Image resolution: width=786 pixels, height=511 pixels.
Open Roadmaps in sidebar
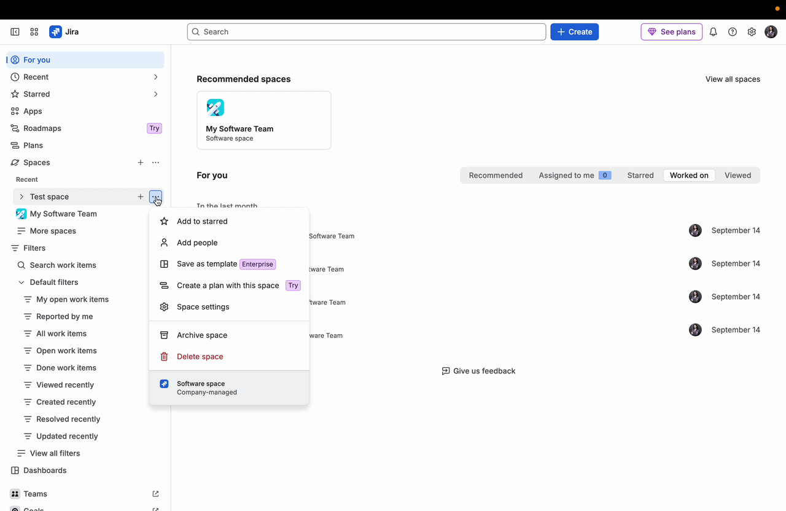[85, 128]
